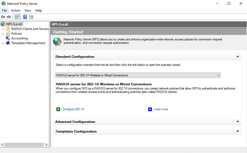
Task: Click the Getting Started header
Action: [x=68, y=32]
